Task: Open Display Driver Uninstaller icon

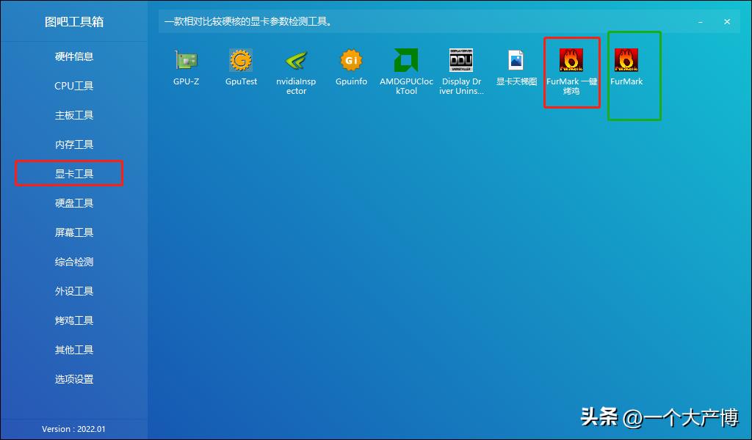Action: pos(461,62)
